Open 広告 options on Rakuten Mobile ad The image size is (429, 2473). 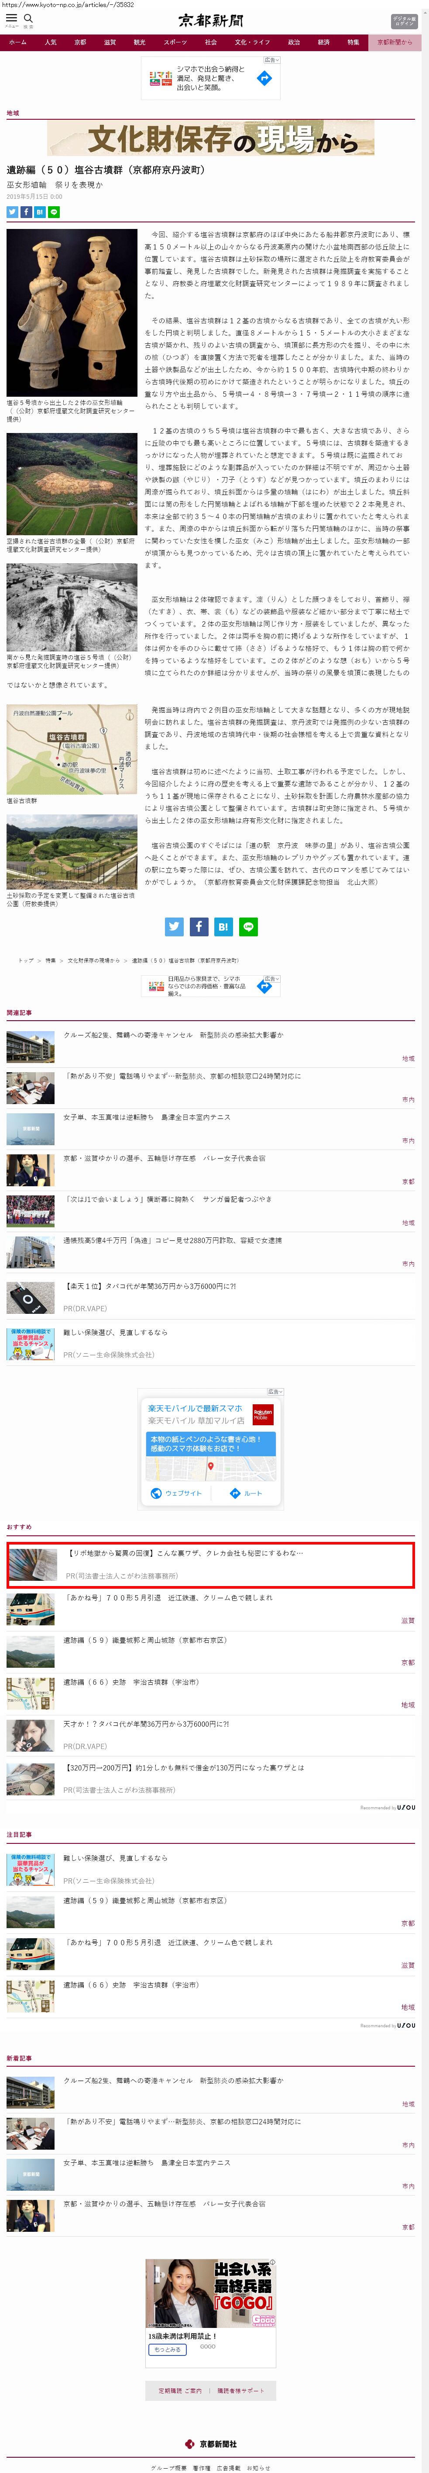pos(275,1391)
